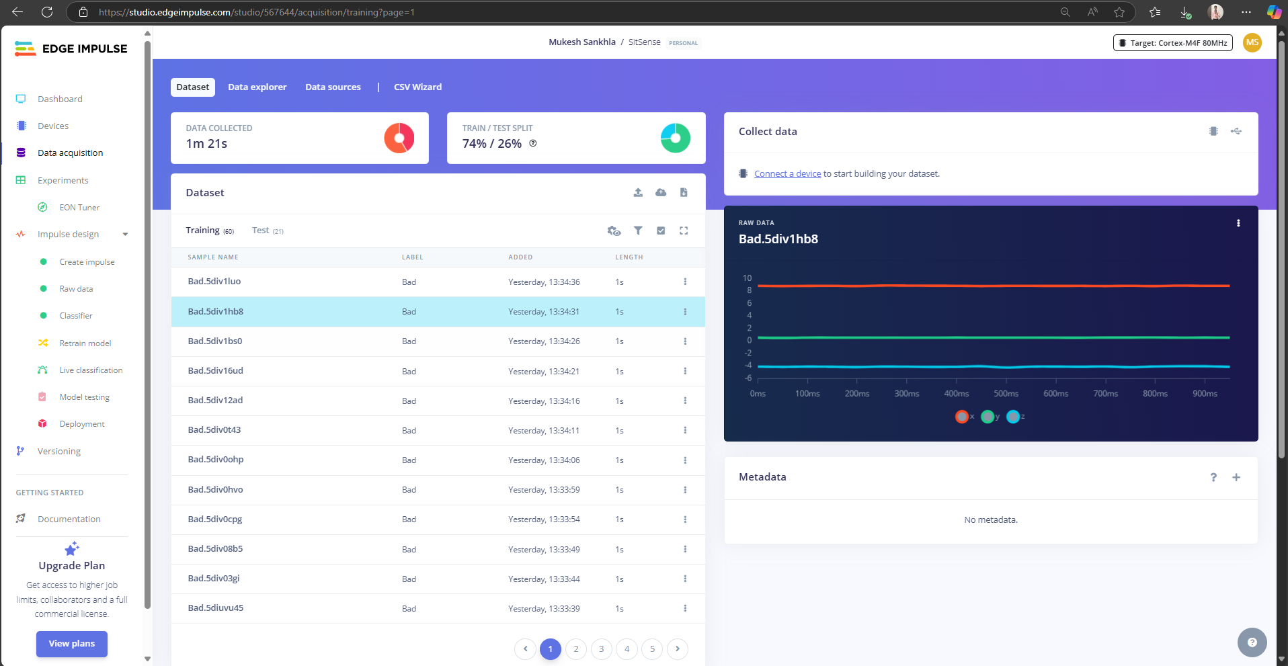The height and width of the screenshot is (666, 1288).
Task: Click the View plans button
Action: coord(72,643)
